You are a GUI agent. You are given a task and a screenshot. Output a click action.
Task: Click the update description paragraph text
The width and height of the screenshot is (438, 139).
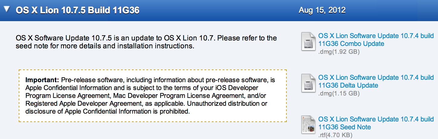click(x=146, y=42)
